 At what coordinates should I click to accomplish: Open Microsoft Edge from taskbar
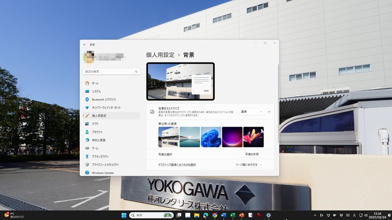(206, 215)
